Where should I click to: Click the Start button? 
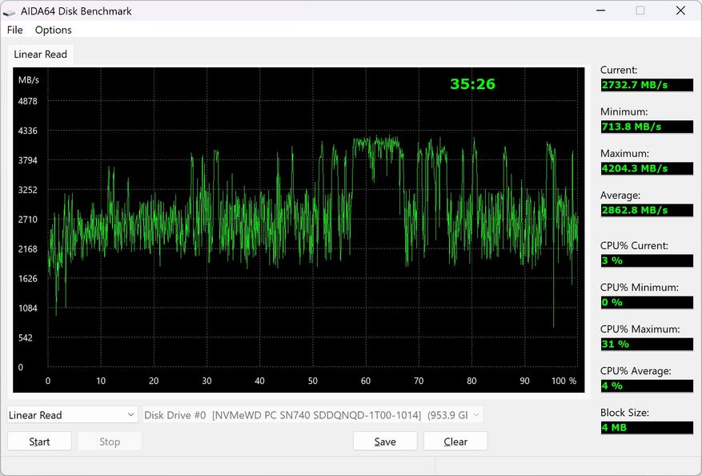[39, 442]
